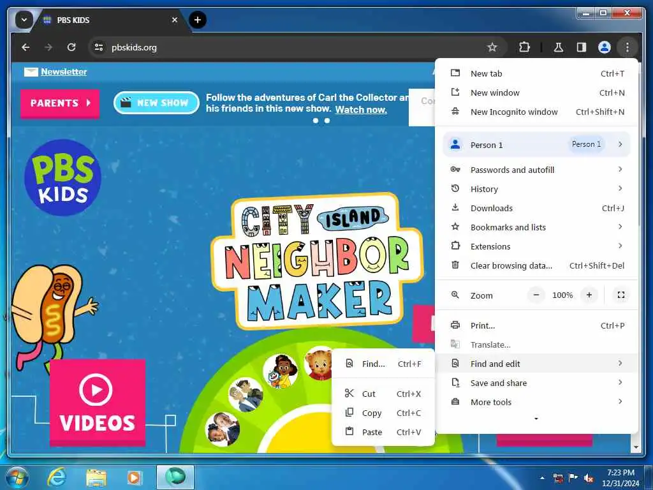This screenshot has width=653, height=490.
Task: Choose Cut in the edit submenu
Action: (383, 394)
